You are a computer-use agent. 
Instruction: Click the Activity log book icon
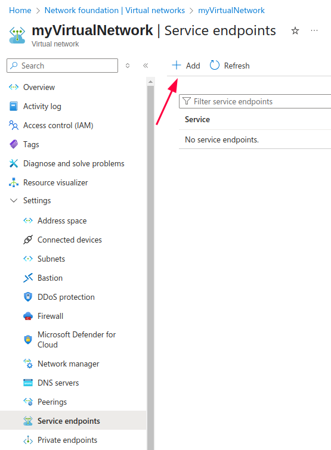14,106
